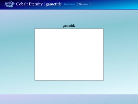
Task: Click the Back to Games button
Action: [70, 4]
